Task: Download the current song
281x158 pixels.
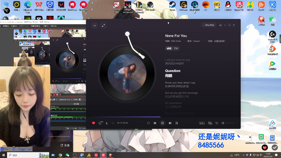Action: tap(107, 123)
